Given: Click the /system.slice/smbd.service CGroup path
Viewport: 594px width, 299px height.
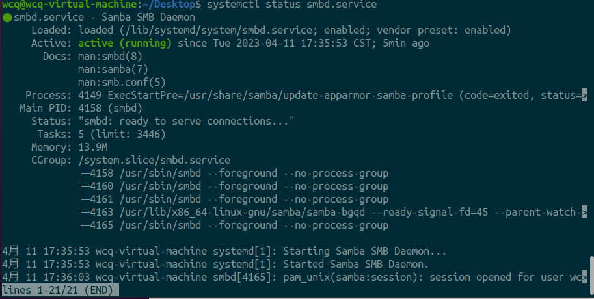Looking at the screenshot, I should pyautogui.click(x=154, y=160).
